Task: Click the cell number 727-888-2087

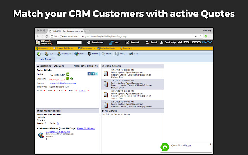Action: point(57,75)
